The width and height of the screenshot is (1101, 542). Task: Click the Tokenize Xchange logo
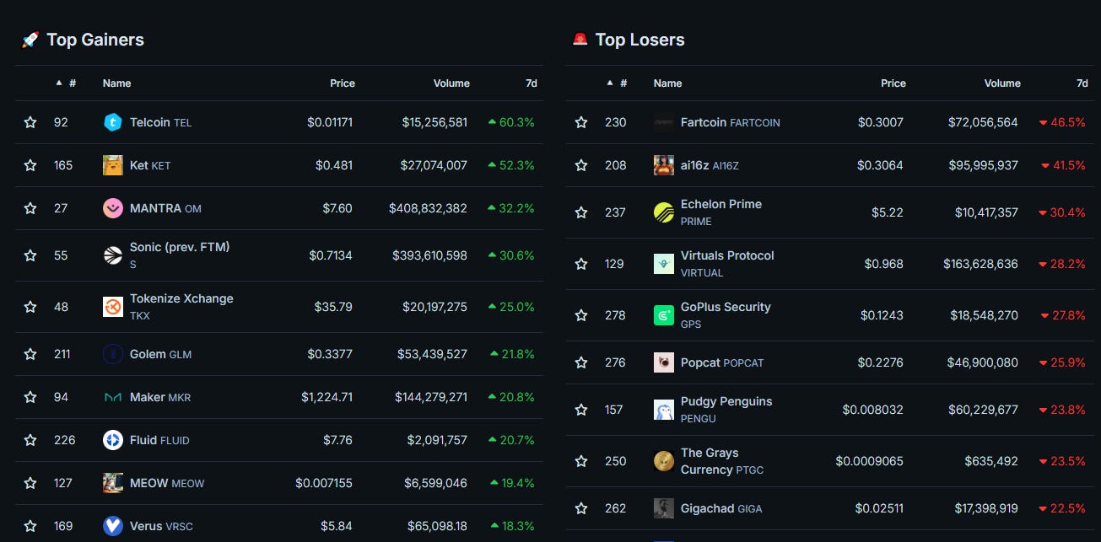pyautogui.click(x=113, y=307)
